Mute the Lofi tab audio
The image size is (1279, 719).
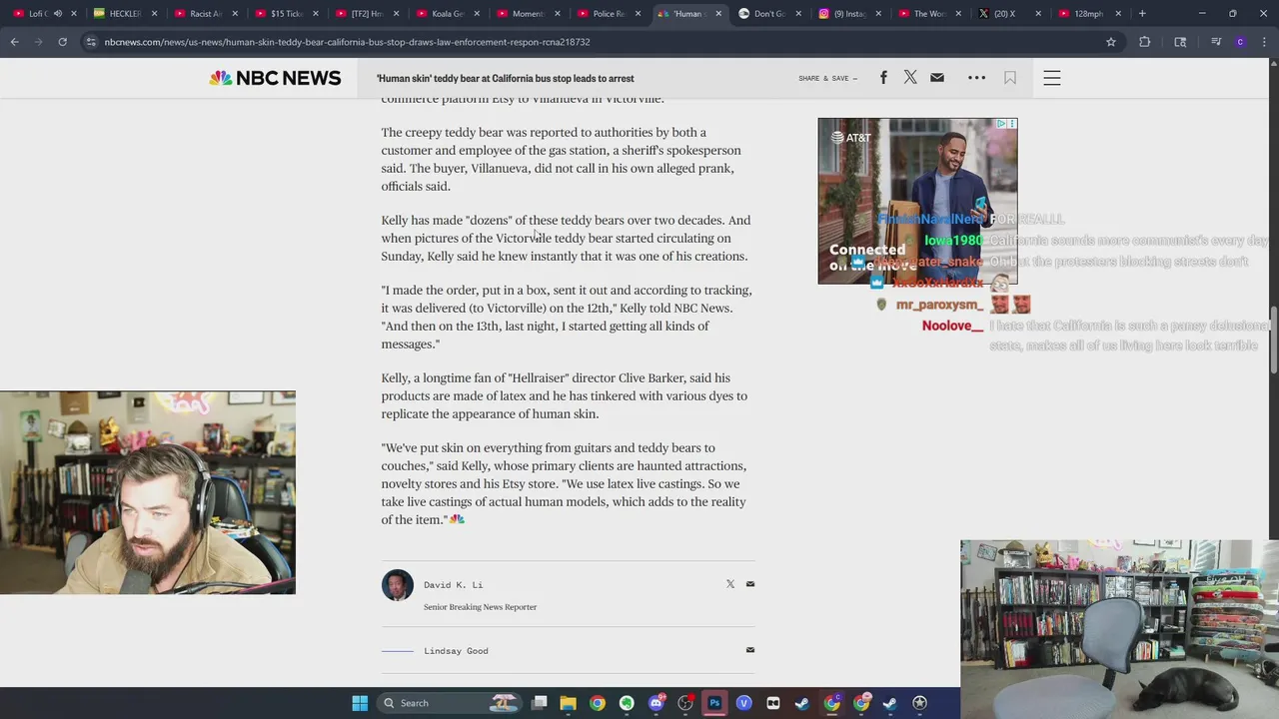coord(57,14)
